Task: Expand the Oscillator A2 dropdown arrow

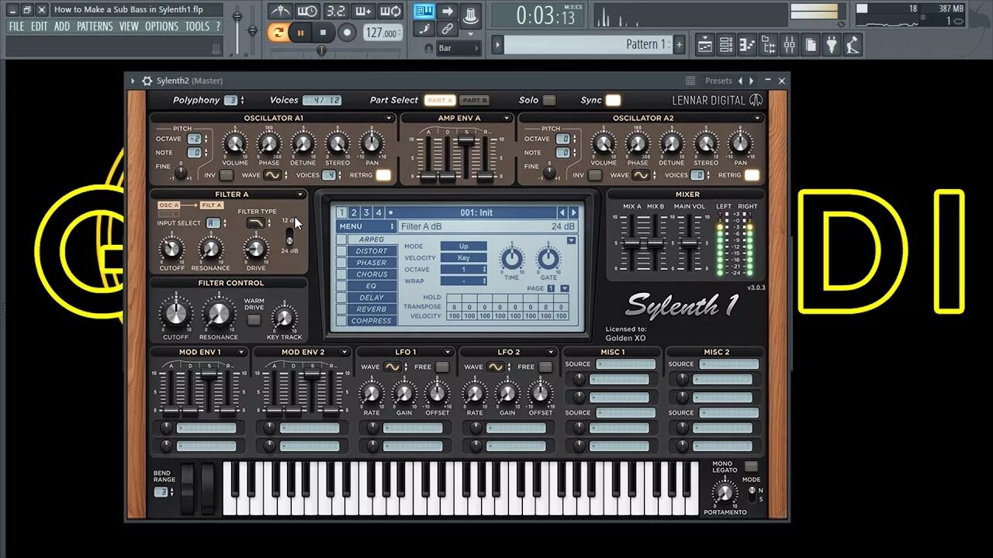Action: [x=757, y=119]
